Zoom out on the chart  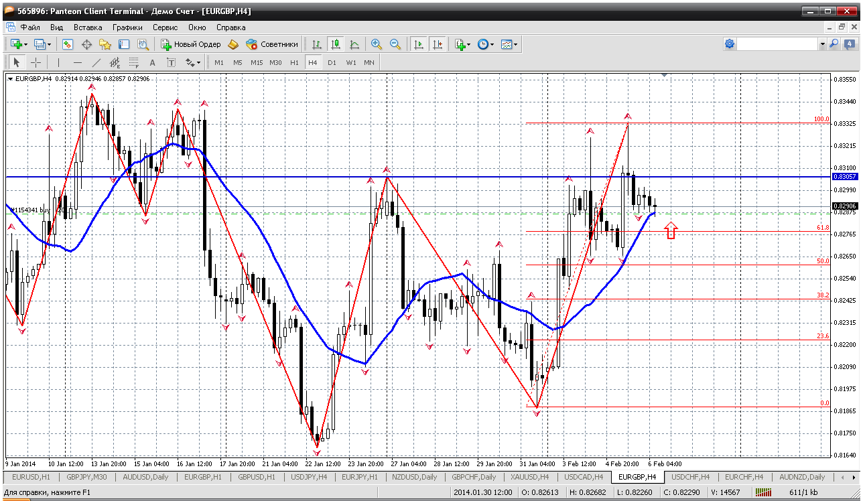coord(395,44)
